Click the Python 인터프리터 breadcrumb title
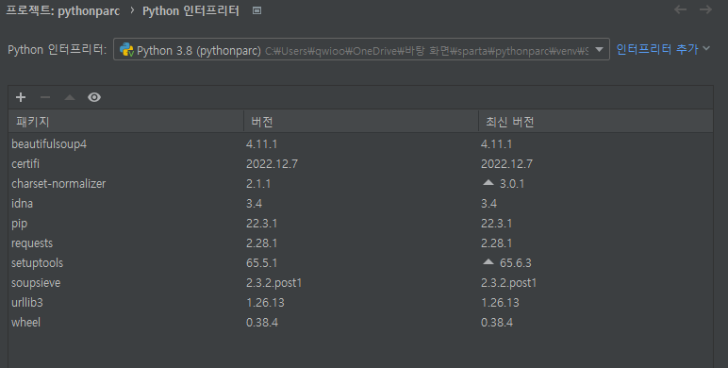 pyautogui.click(x=190, y=10)
